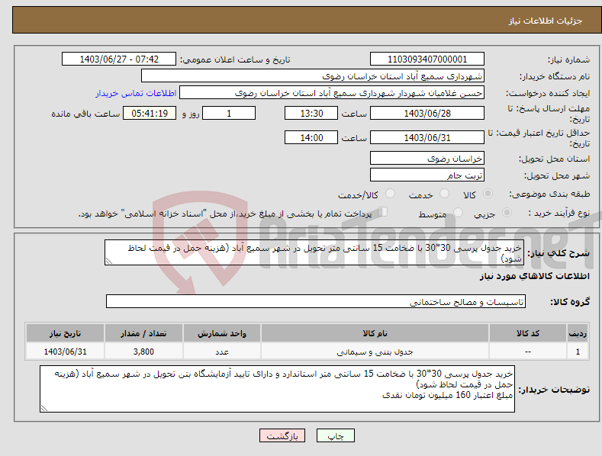Click the item name cell جدول بتنی و سیمانی

coord(375,352)
